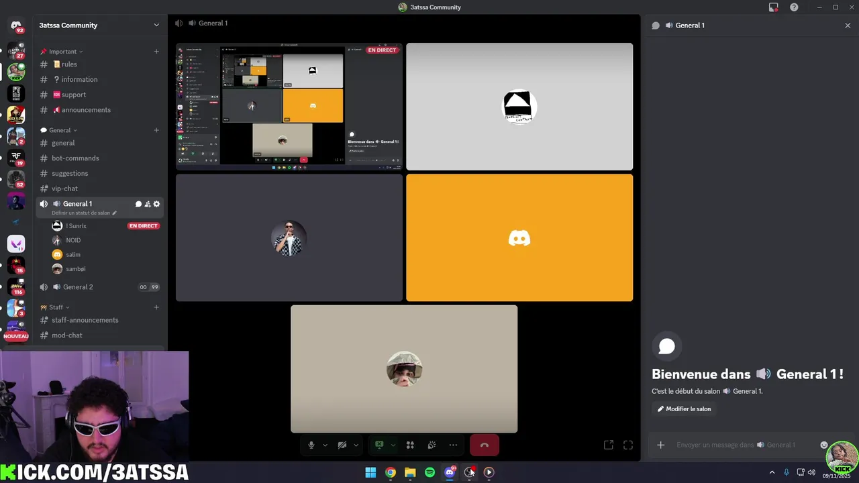Toggle microphone mute in call bar
Viewport: 859px width, 483px height.
click(x=311, y=445)
